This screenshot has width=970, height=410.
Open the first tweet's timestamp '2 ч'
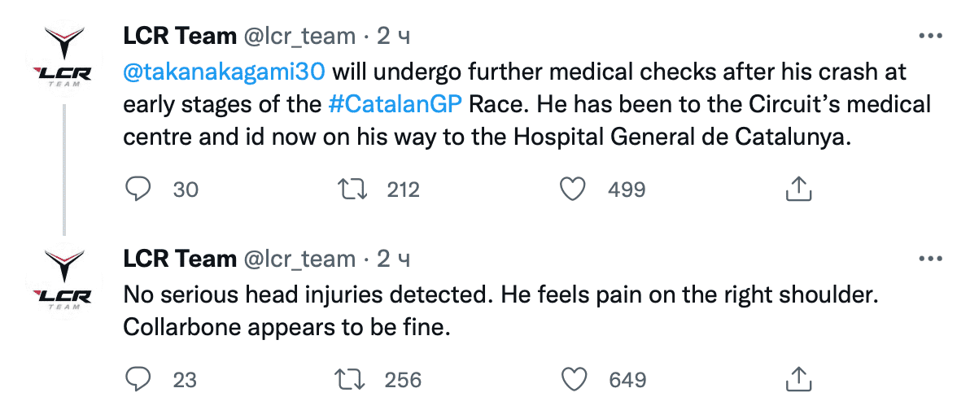[x=393, y=36]
